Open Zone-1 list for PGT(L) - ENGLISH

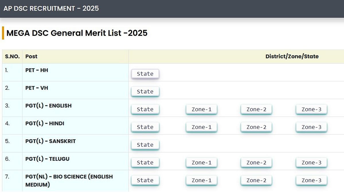click(201, 109)
